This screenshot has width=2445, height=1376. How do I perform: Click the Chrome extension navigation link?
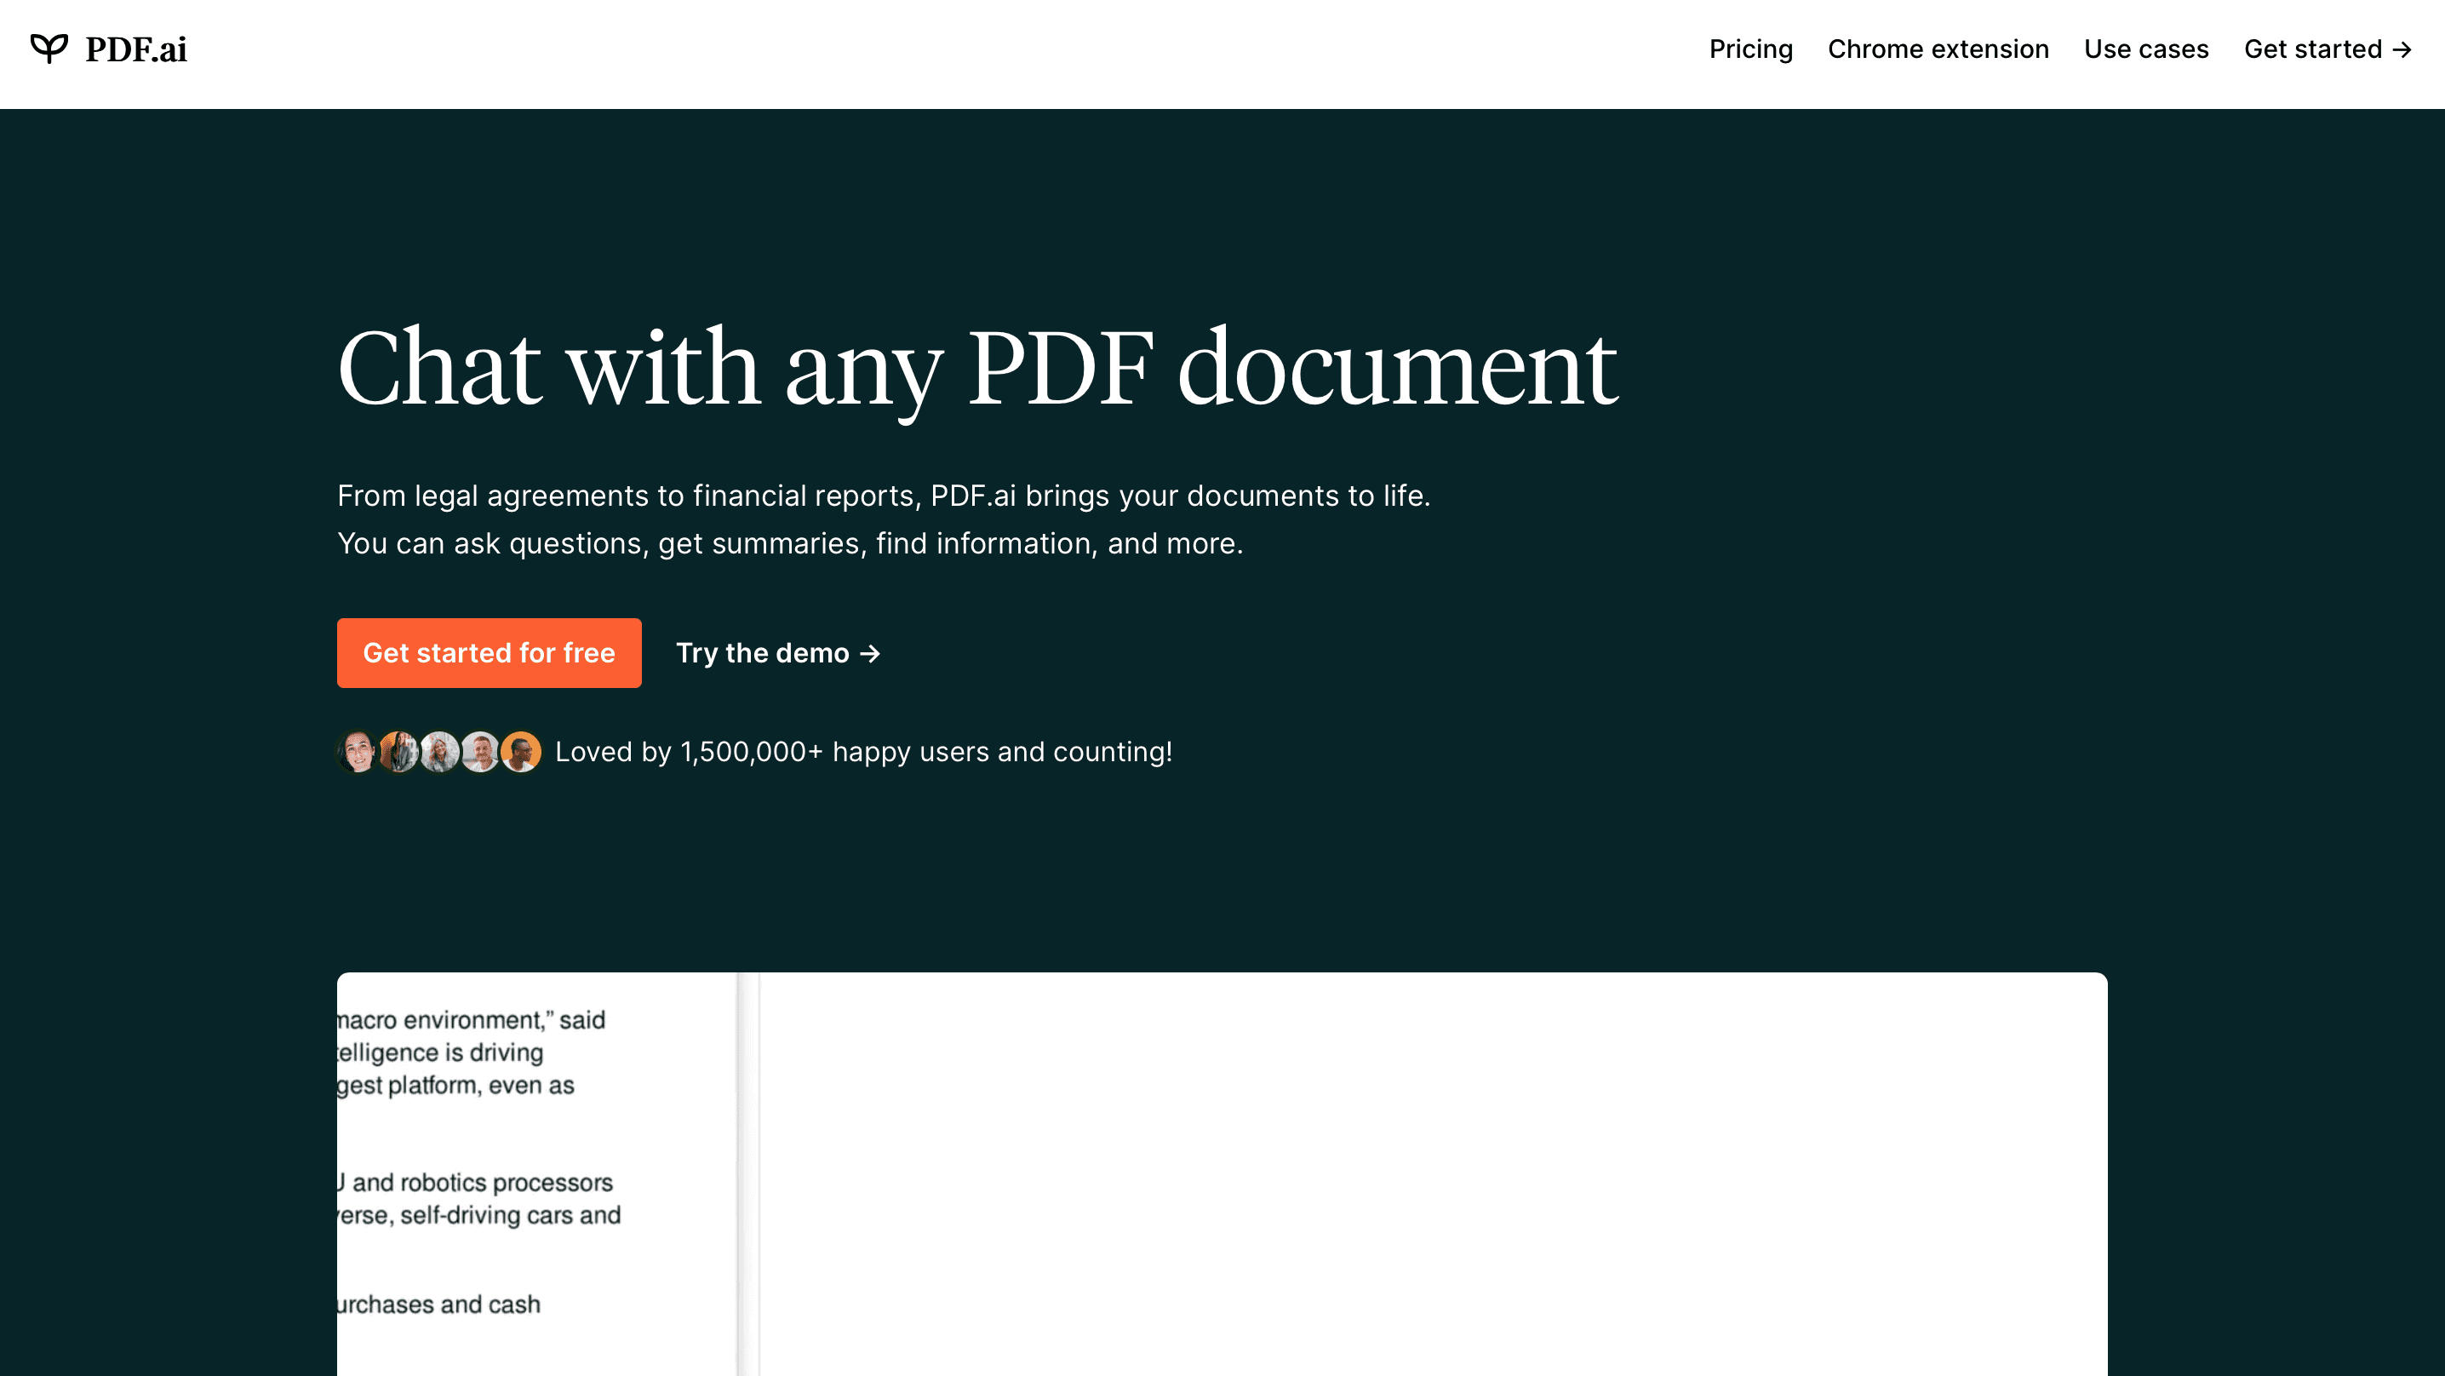coord(1938,49)
